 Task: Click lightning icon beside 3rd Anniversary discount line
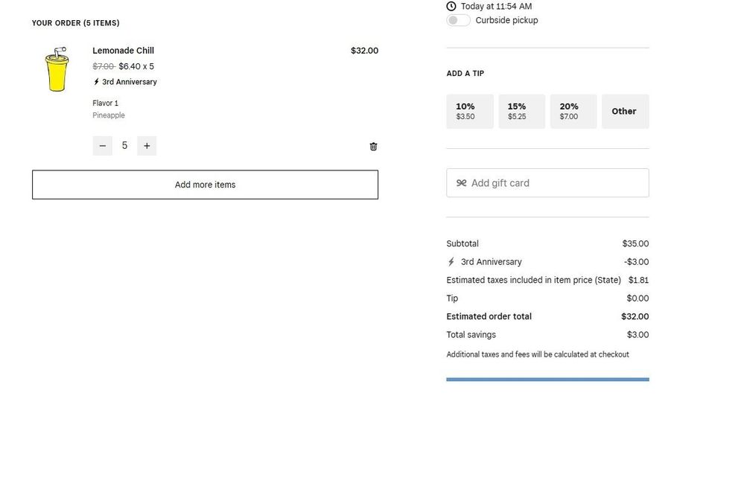[451, 262]
